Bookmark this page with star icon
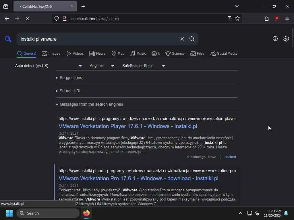 [237, 18]
